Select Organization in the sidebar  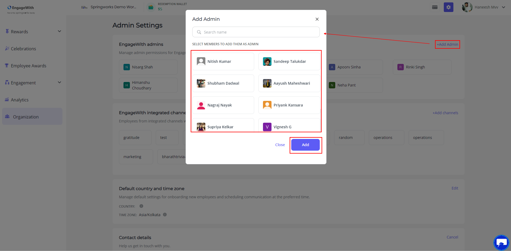tap(32, 116)
